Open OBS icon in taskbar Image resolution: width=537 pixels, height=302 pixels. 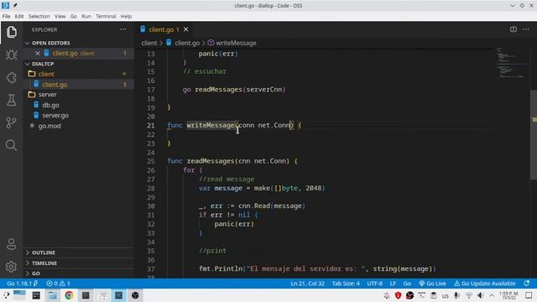pos(135,295)
